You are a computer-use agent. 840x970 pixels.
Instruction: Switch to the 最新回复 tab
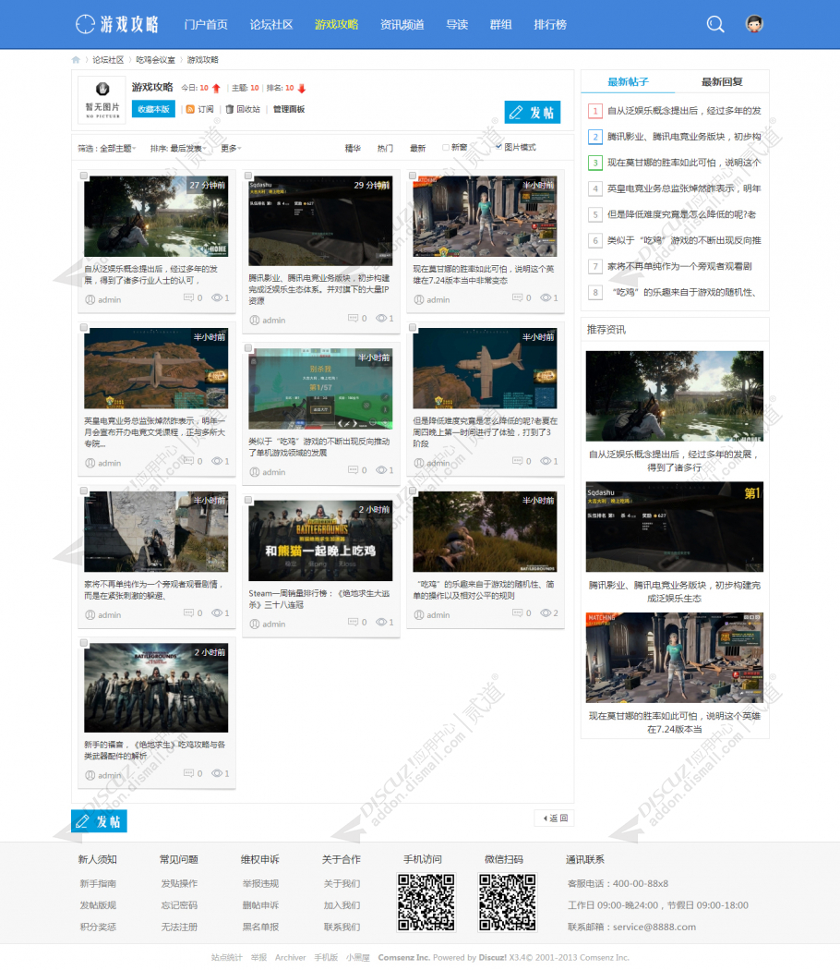pyautogui.click(x=722, y=81)
